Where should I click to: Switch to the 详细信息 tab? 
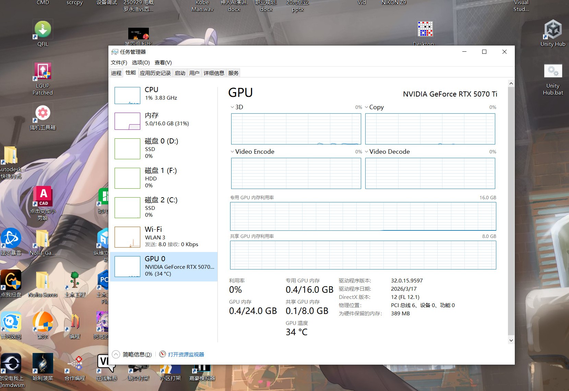(x=214, y=73)
